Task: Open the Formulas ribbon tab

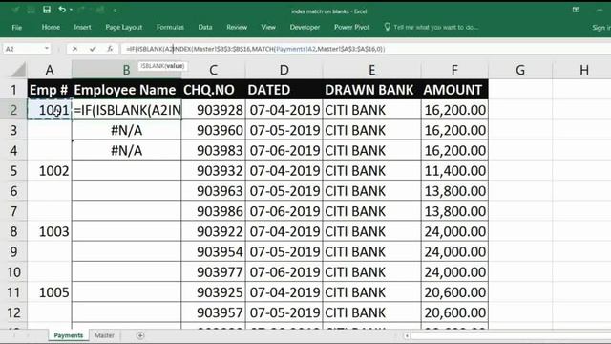Action: pos(170,28)
